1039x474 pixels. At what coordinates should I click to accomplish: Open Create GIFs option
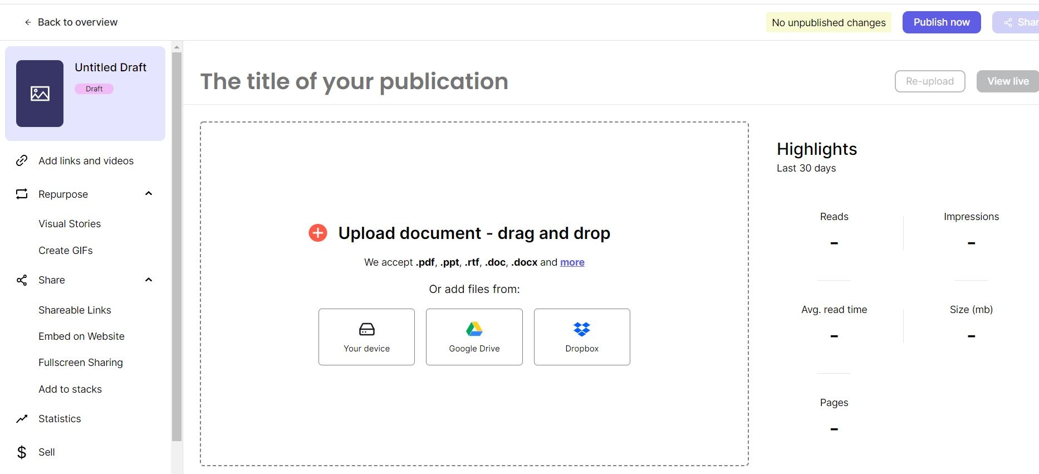66,251
